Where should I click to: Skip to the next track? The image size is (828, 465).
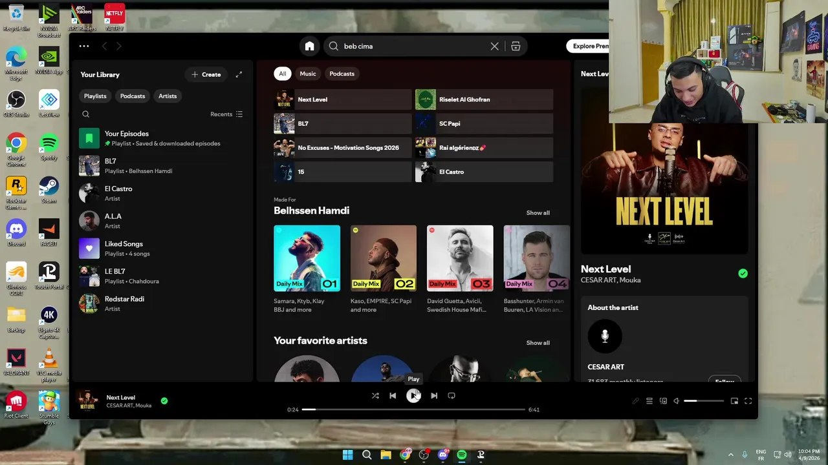[x=434, y=396]
